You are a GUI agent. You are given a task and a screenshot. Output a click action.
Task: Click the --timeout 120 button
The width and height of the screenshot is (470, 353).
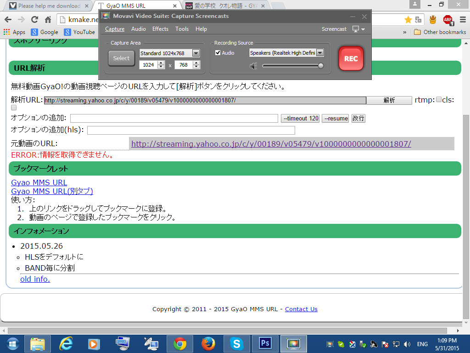(300, 118)
